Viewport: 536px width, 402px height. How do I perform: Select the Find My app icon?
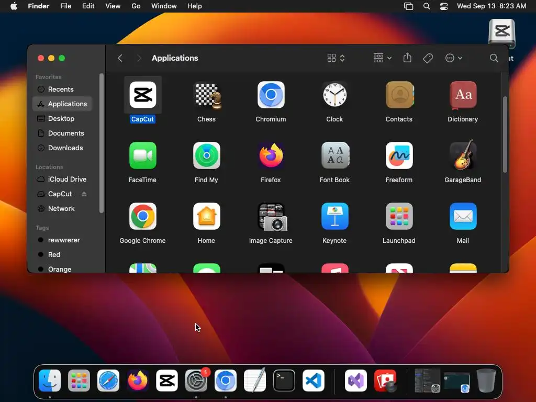206,155
